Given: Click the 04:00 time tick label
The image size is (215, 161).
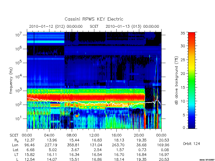Looking at the screenshot, I should (x=49, y=136).
